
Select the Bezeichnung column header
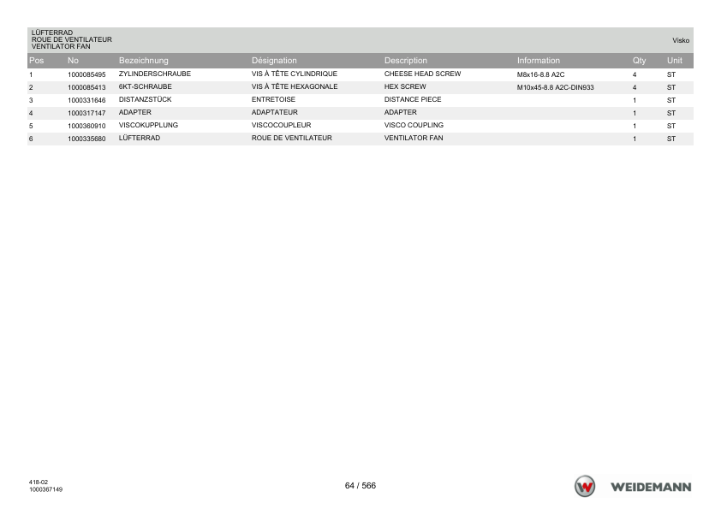point(144,61)
